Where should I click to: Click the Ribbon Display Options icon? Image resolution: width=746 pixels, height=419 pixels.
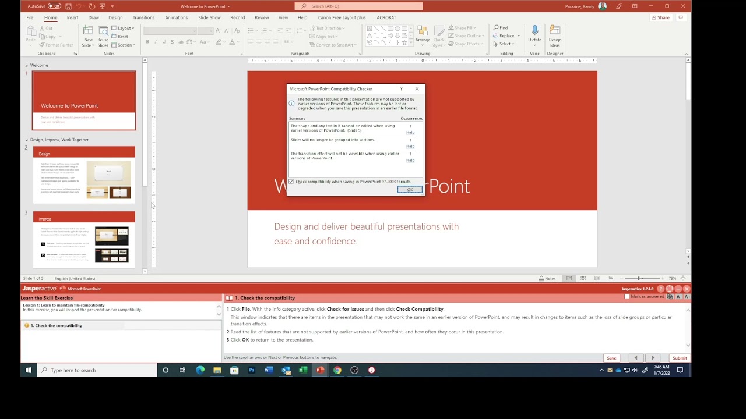[634, 6]
